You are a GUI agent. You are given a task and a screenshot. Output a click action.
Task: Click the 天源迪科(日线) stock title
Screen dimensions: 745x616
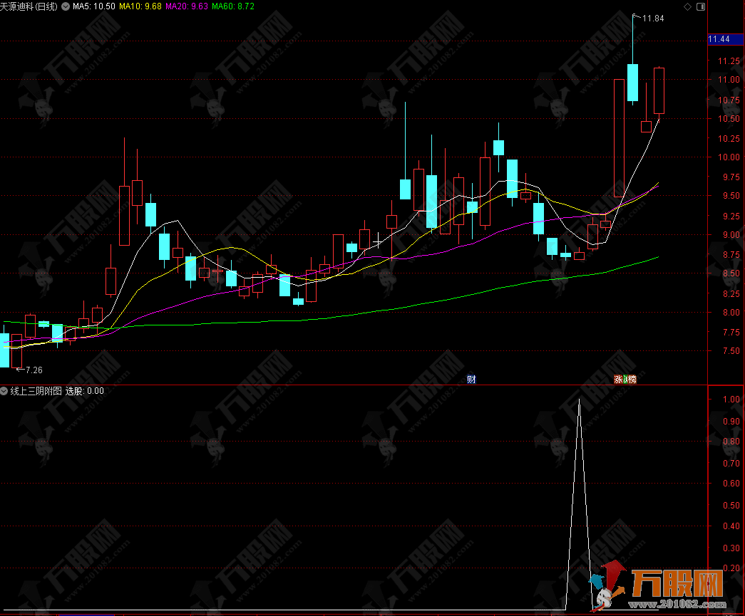click(x=29, y=6)
